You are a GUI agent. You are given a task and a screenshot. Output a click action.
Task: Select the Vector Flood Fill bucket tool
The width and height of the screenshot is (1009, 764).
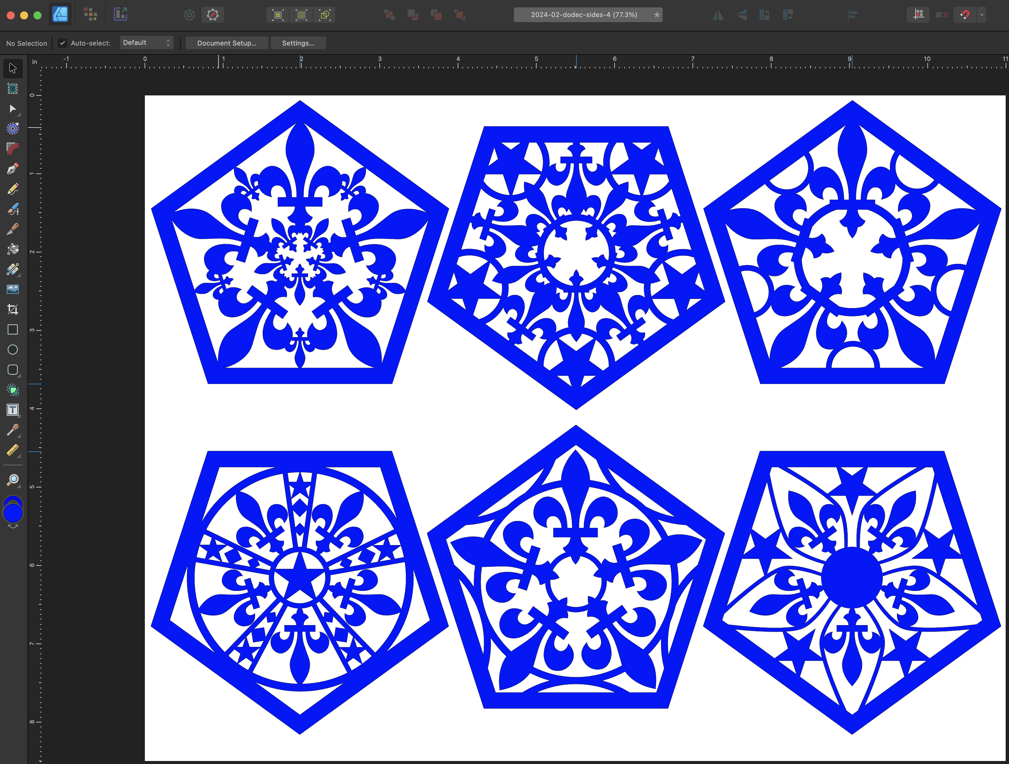pos(13,249)
